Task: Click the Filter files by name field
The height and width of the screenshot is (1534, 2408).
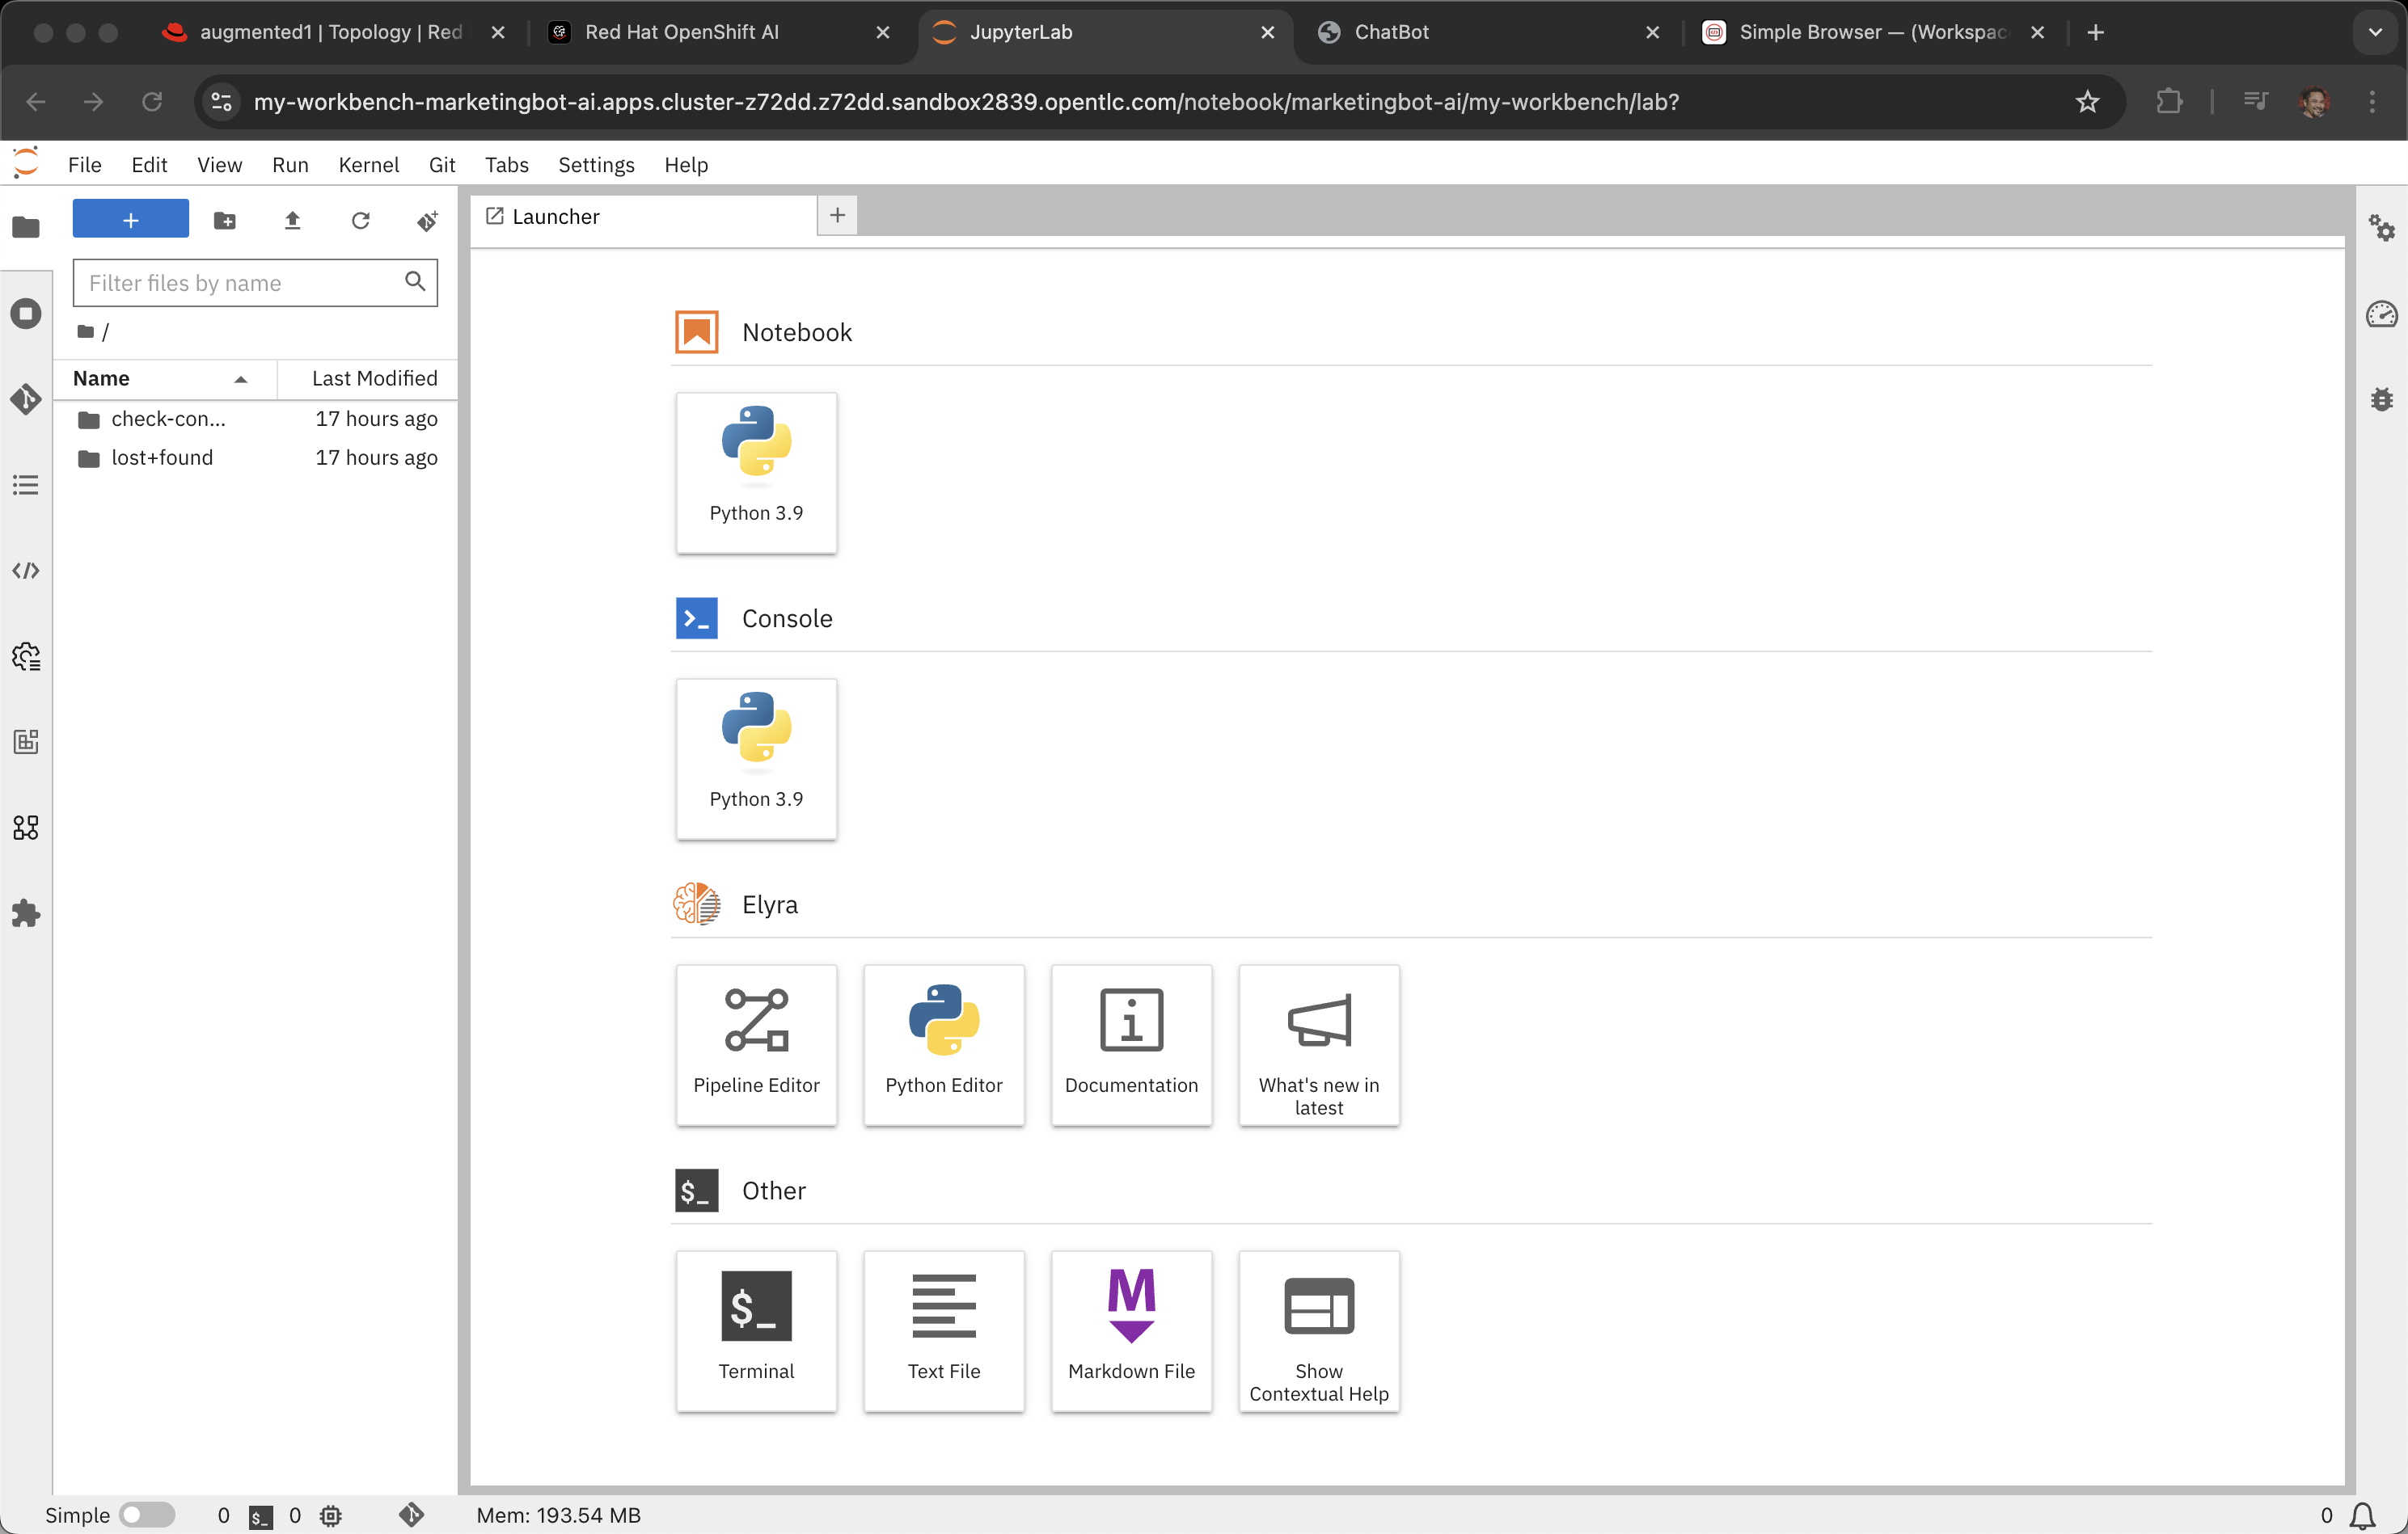Action: click(240, 283)
